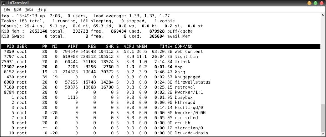The image size is (326, 137).
Task: Click the %MEM column header
Action: 141,47
